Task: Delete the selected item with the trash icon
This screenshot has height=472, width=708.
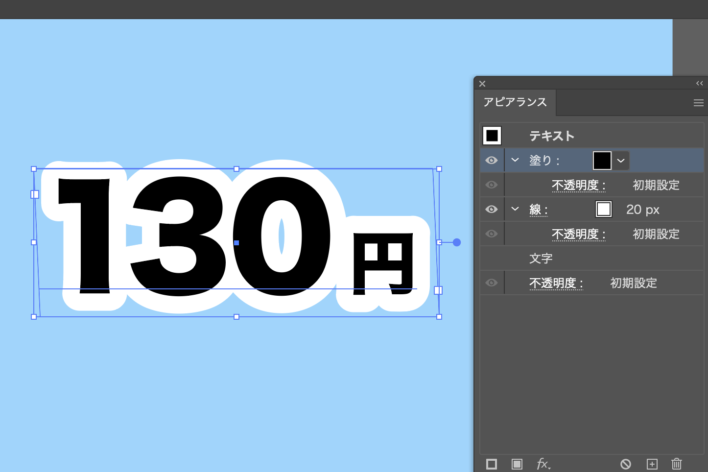Action: [x=677, y=464]
